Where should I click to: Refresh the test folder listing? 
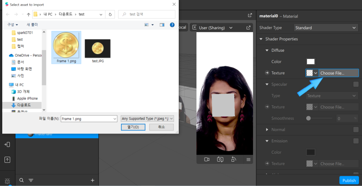click(x=110, y=14)
